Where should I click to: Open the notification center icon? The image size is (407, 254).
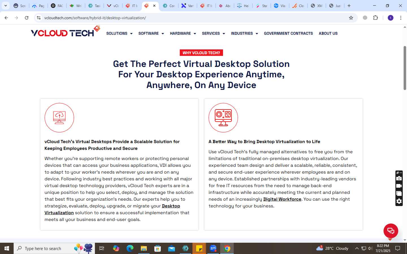click(398, 248)
